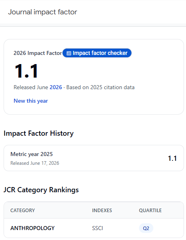
Task: Click the SSCI index cell
Action: [x=98, y=228]
